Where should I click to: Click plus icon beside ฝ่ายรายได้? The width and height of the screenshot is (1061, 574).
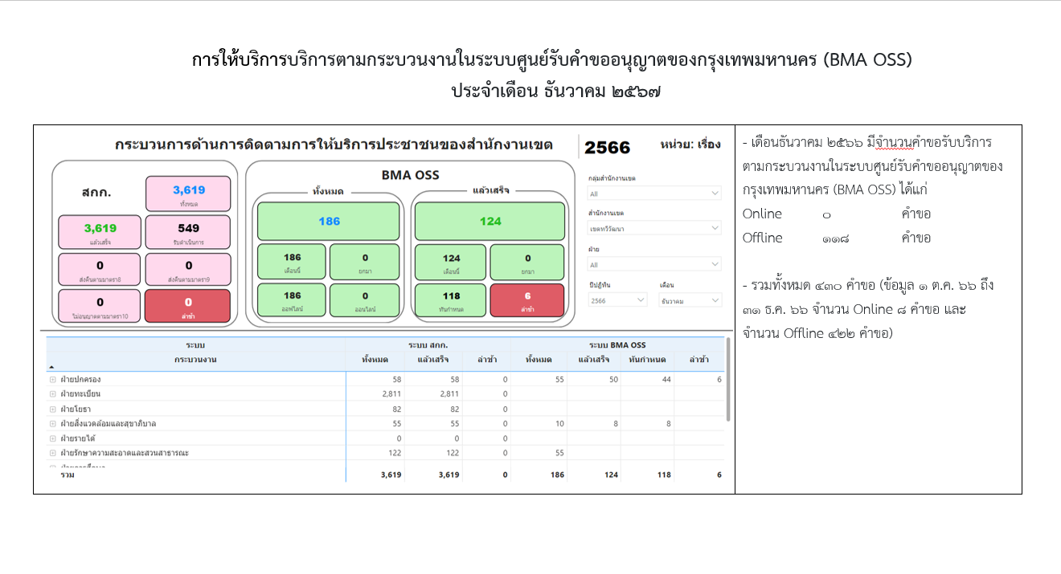[x=52, y=438]
